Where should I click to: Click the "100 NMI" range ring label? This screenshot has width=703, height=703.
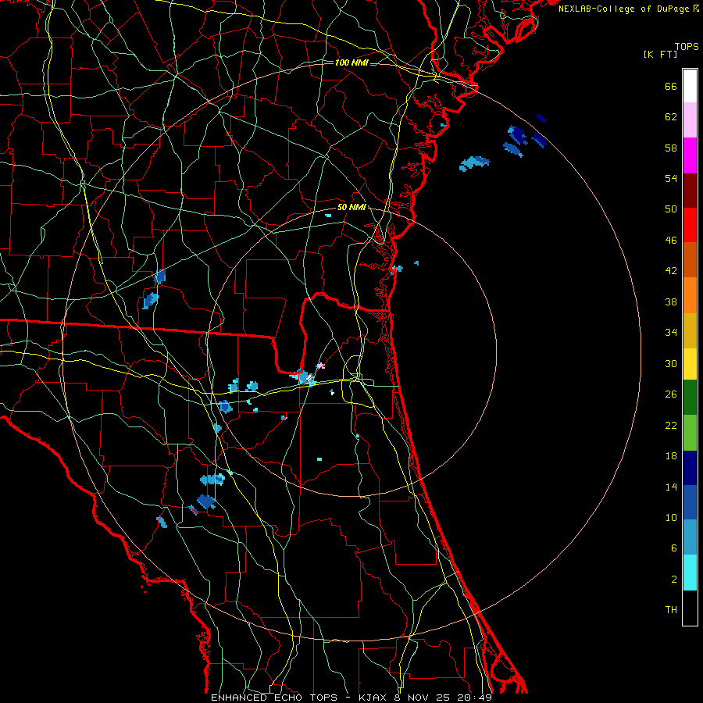(x=351, y=62)
